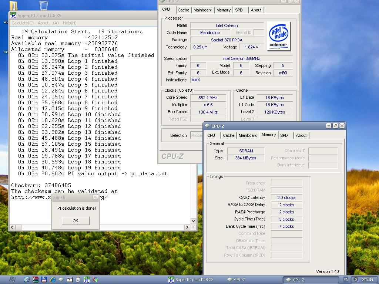Click the Package value Socket 370 PPGA
The height and width of the screenshot is (284, 379).
pos(227,40)
